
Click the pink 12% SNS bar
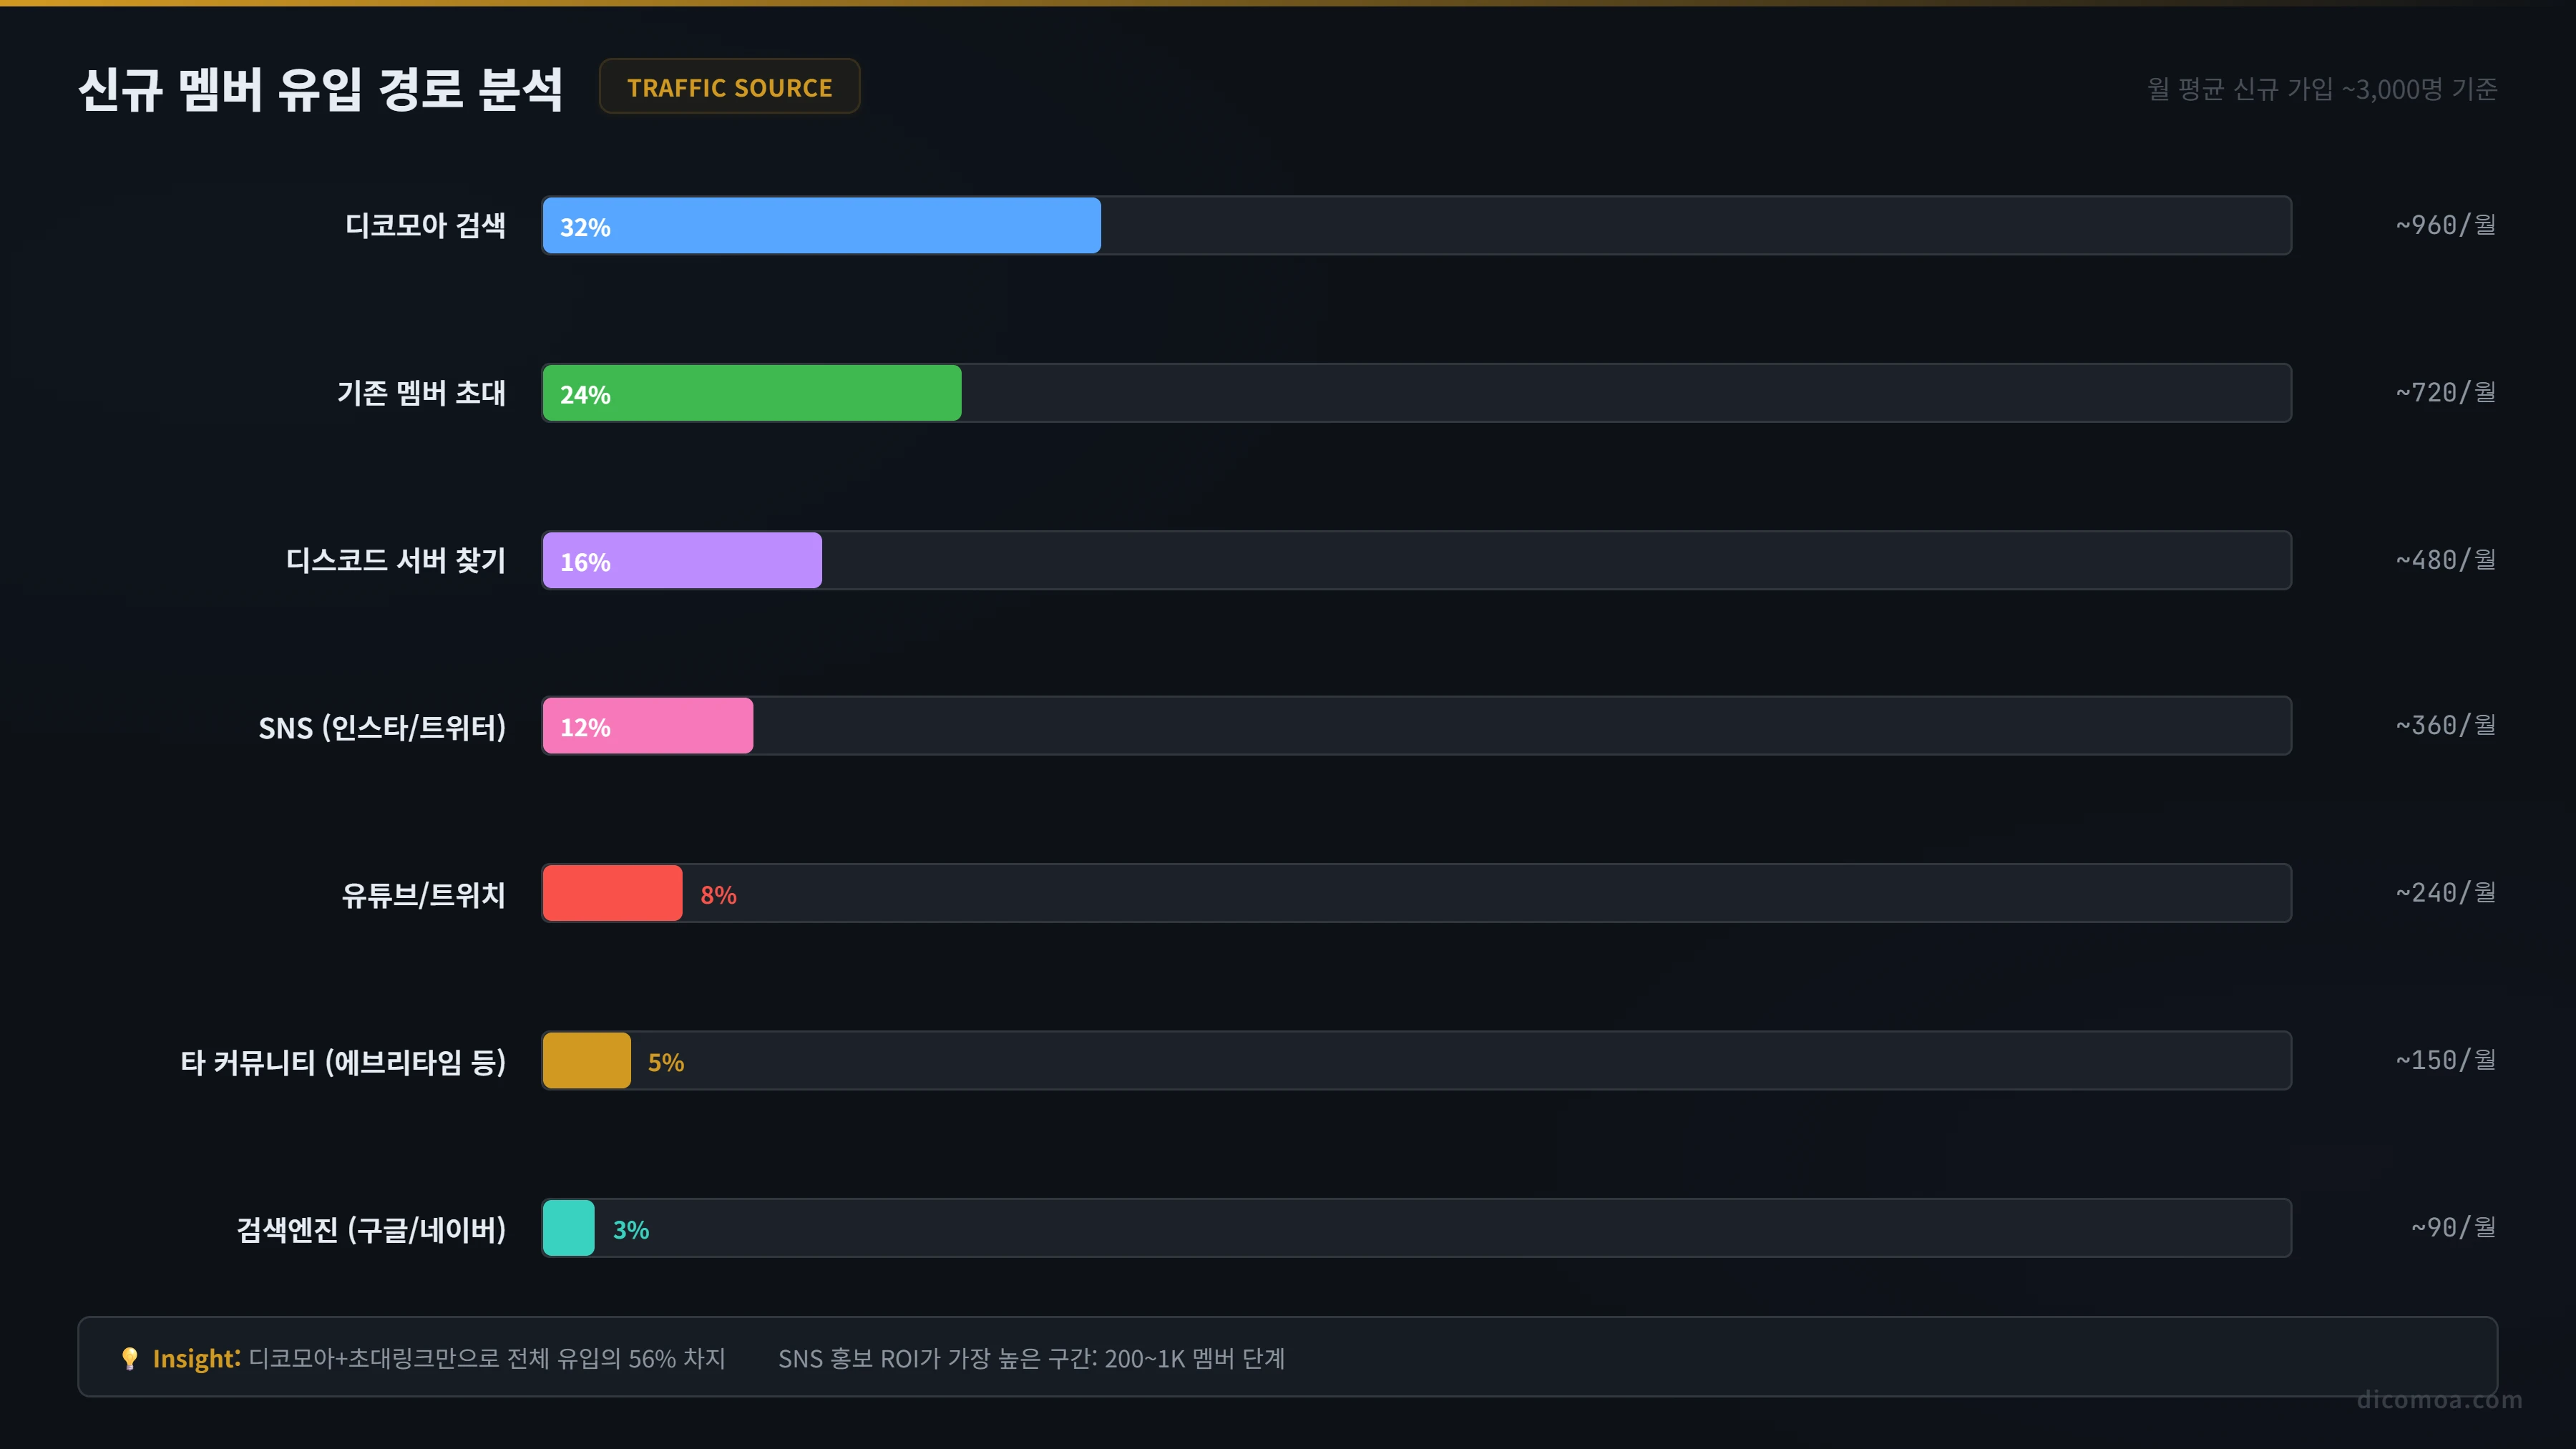[647, 726]
